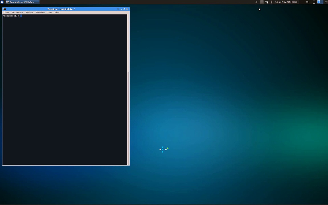Shade the terminal window with up-arrow button
This screenshot has height=205, width=328.
pos(118,9)
